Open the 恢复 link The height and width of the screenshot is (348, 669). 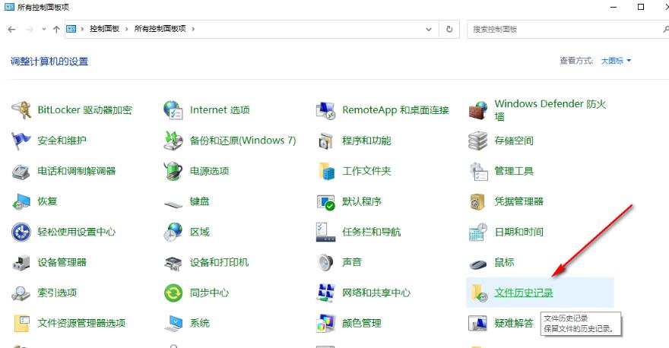(x=47, y=201)
